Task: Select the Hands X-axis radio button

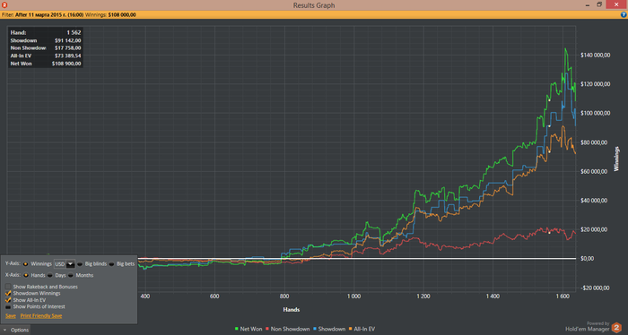Action: [x=26, y=275]
